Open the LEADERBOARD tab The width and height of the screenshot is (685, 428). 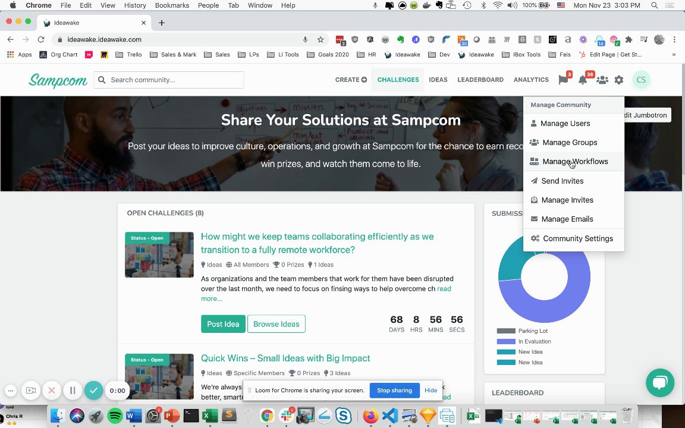click(x=480, y=80)
